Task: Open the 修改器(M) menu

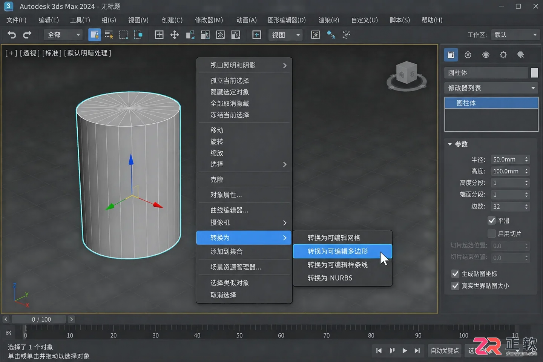Action: [209, 20]
